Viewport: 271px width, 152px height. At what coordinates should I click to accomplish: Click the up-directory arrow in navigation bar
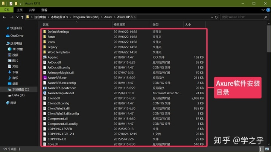22,17
